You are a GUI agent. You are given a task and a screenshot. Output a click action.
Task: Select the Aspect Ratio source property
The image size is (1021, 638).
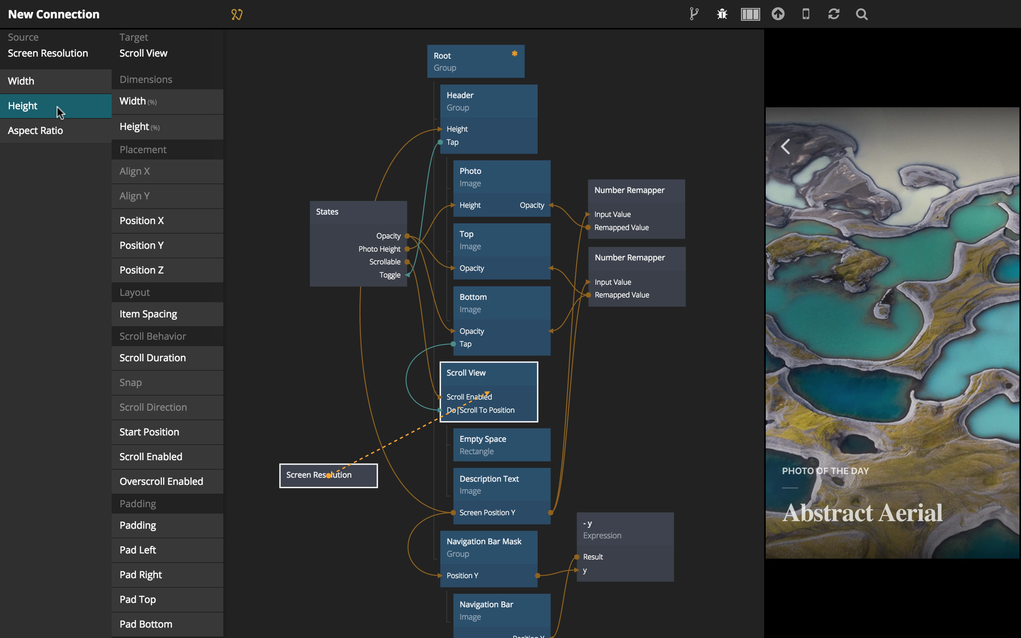pos(35,130)
